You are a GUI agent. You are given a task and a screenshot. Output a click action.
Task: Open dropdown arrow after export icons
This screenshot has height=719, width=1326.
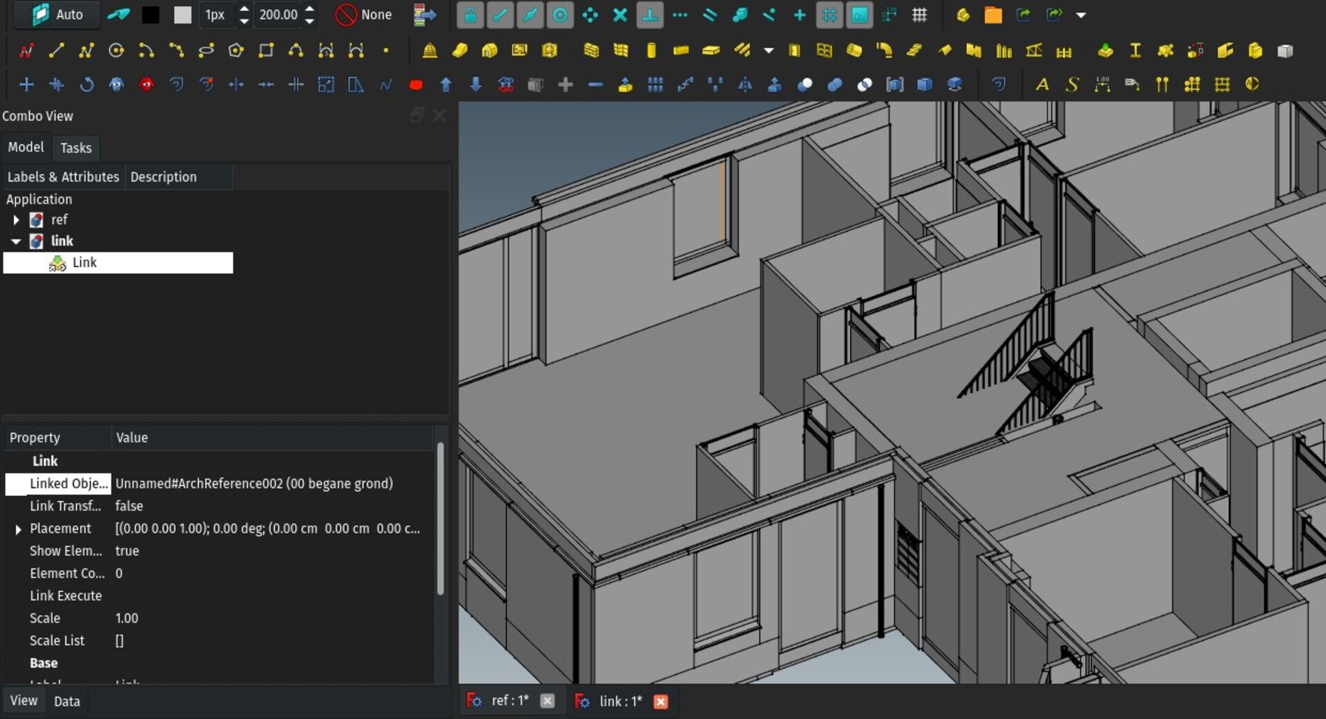click(x=1082, y=14)
